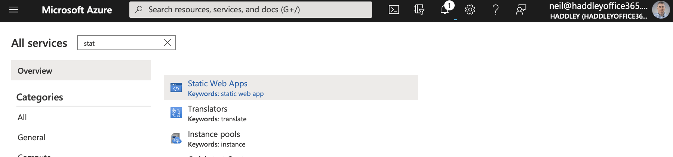Select the Overview menu item

pyautogui.click(x=81, y=71)
